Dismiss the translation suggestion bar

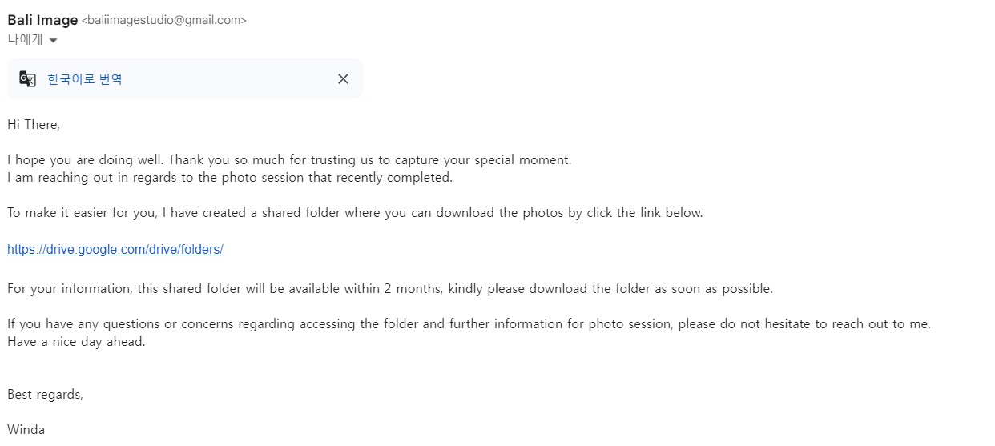343,78
